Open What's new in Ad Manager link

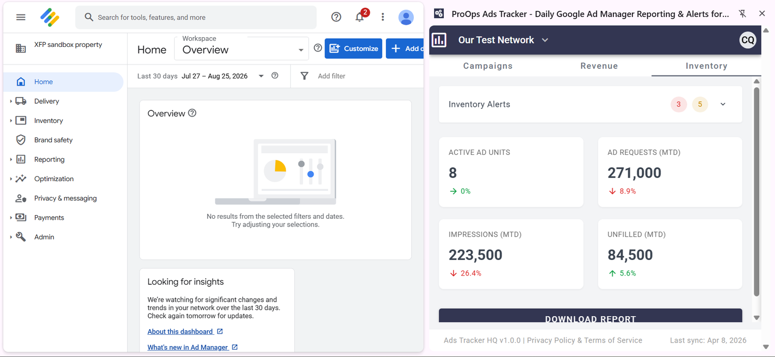(188, 347)
